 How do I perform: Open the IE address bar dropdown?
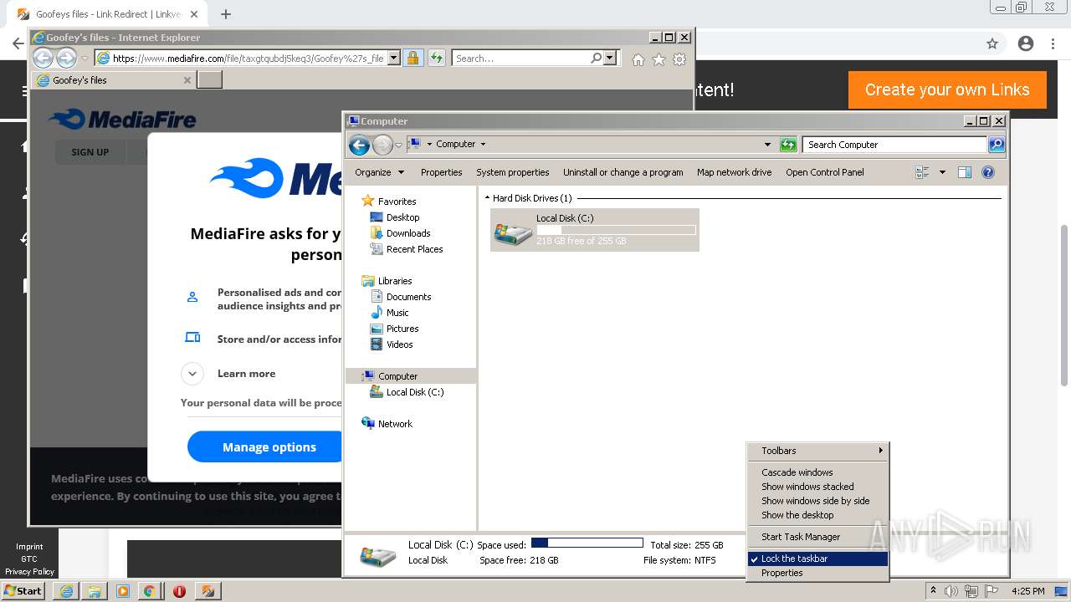[x=393, y=58]
